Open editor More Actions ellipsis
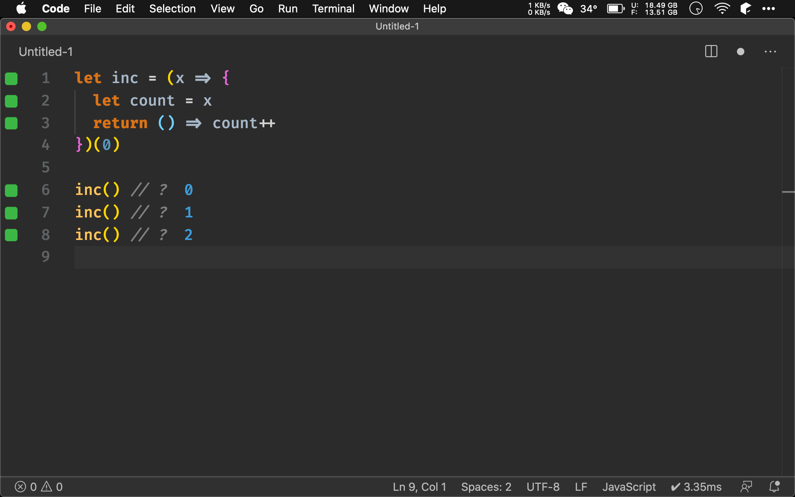This screenshot has width=795, height=497. pos(770,51)
